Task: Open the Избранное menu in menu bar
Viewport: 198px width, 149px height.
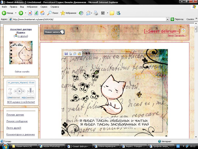Action: point(32,7)
